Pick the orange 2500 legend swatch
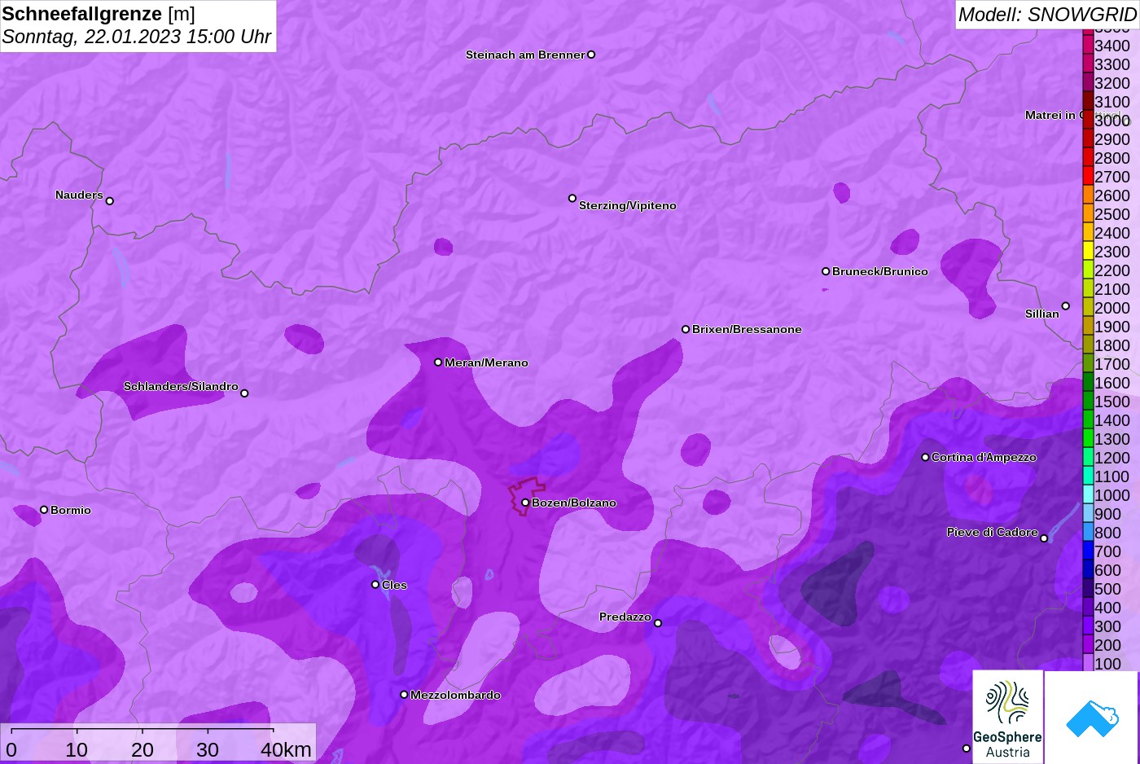The image size is (1140, 764). 1088,213
